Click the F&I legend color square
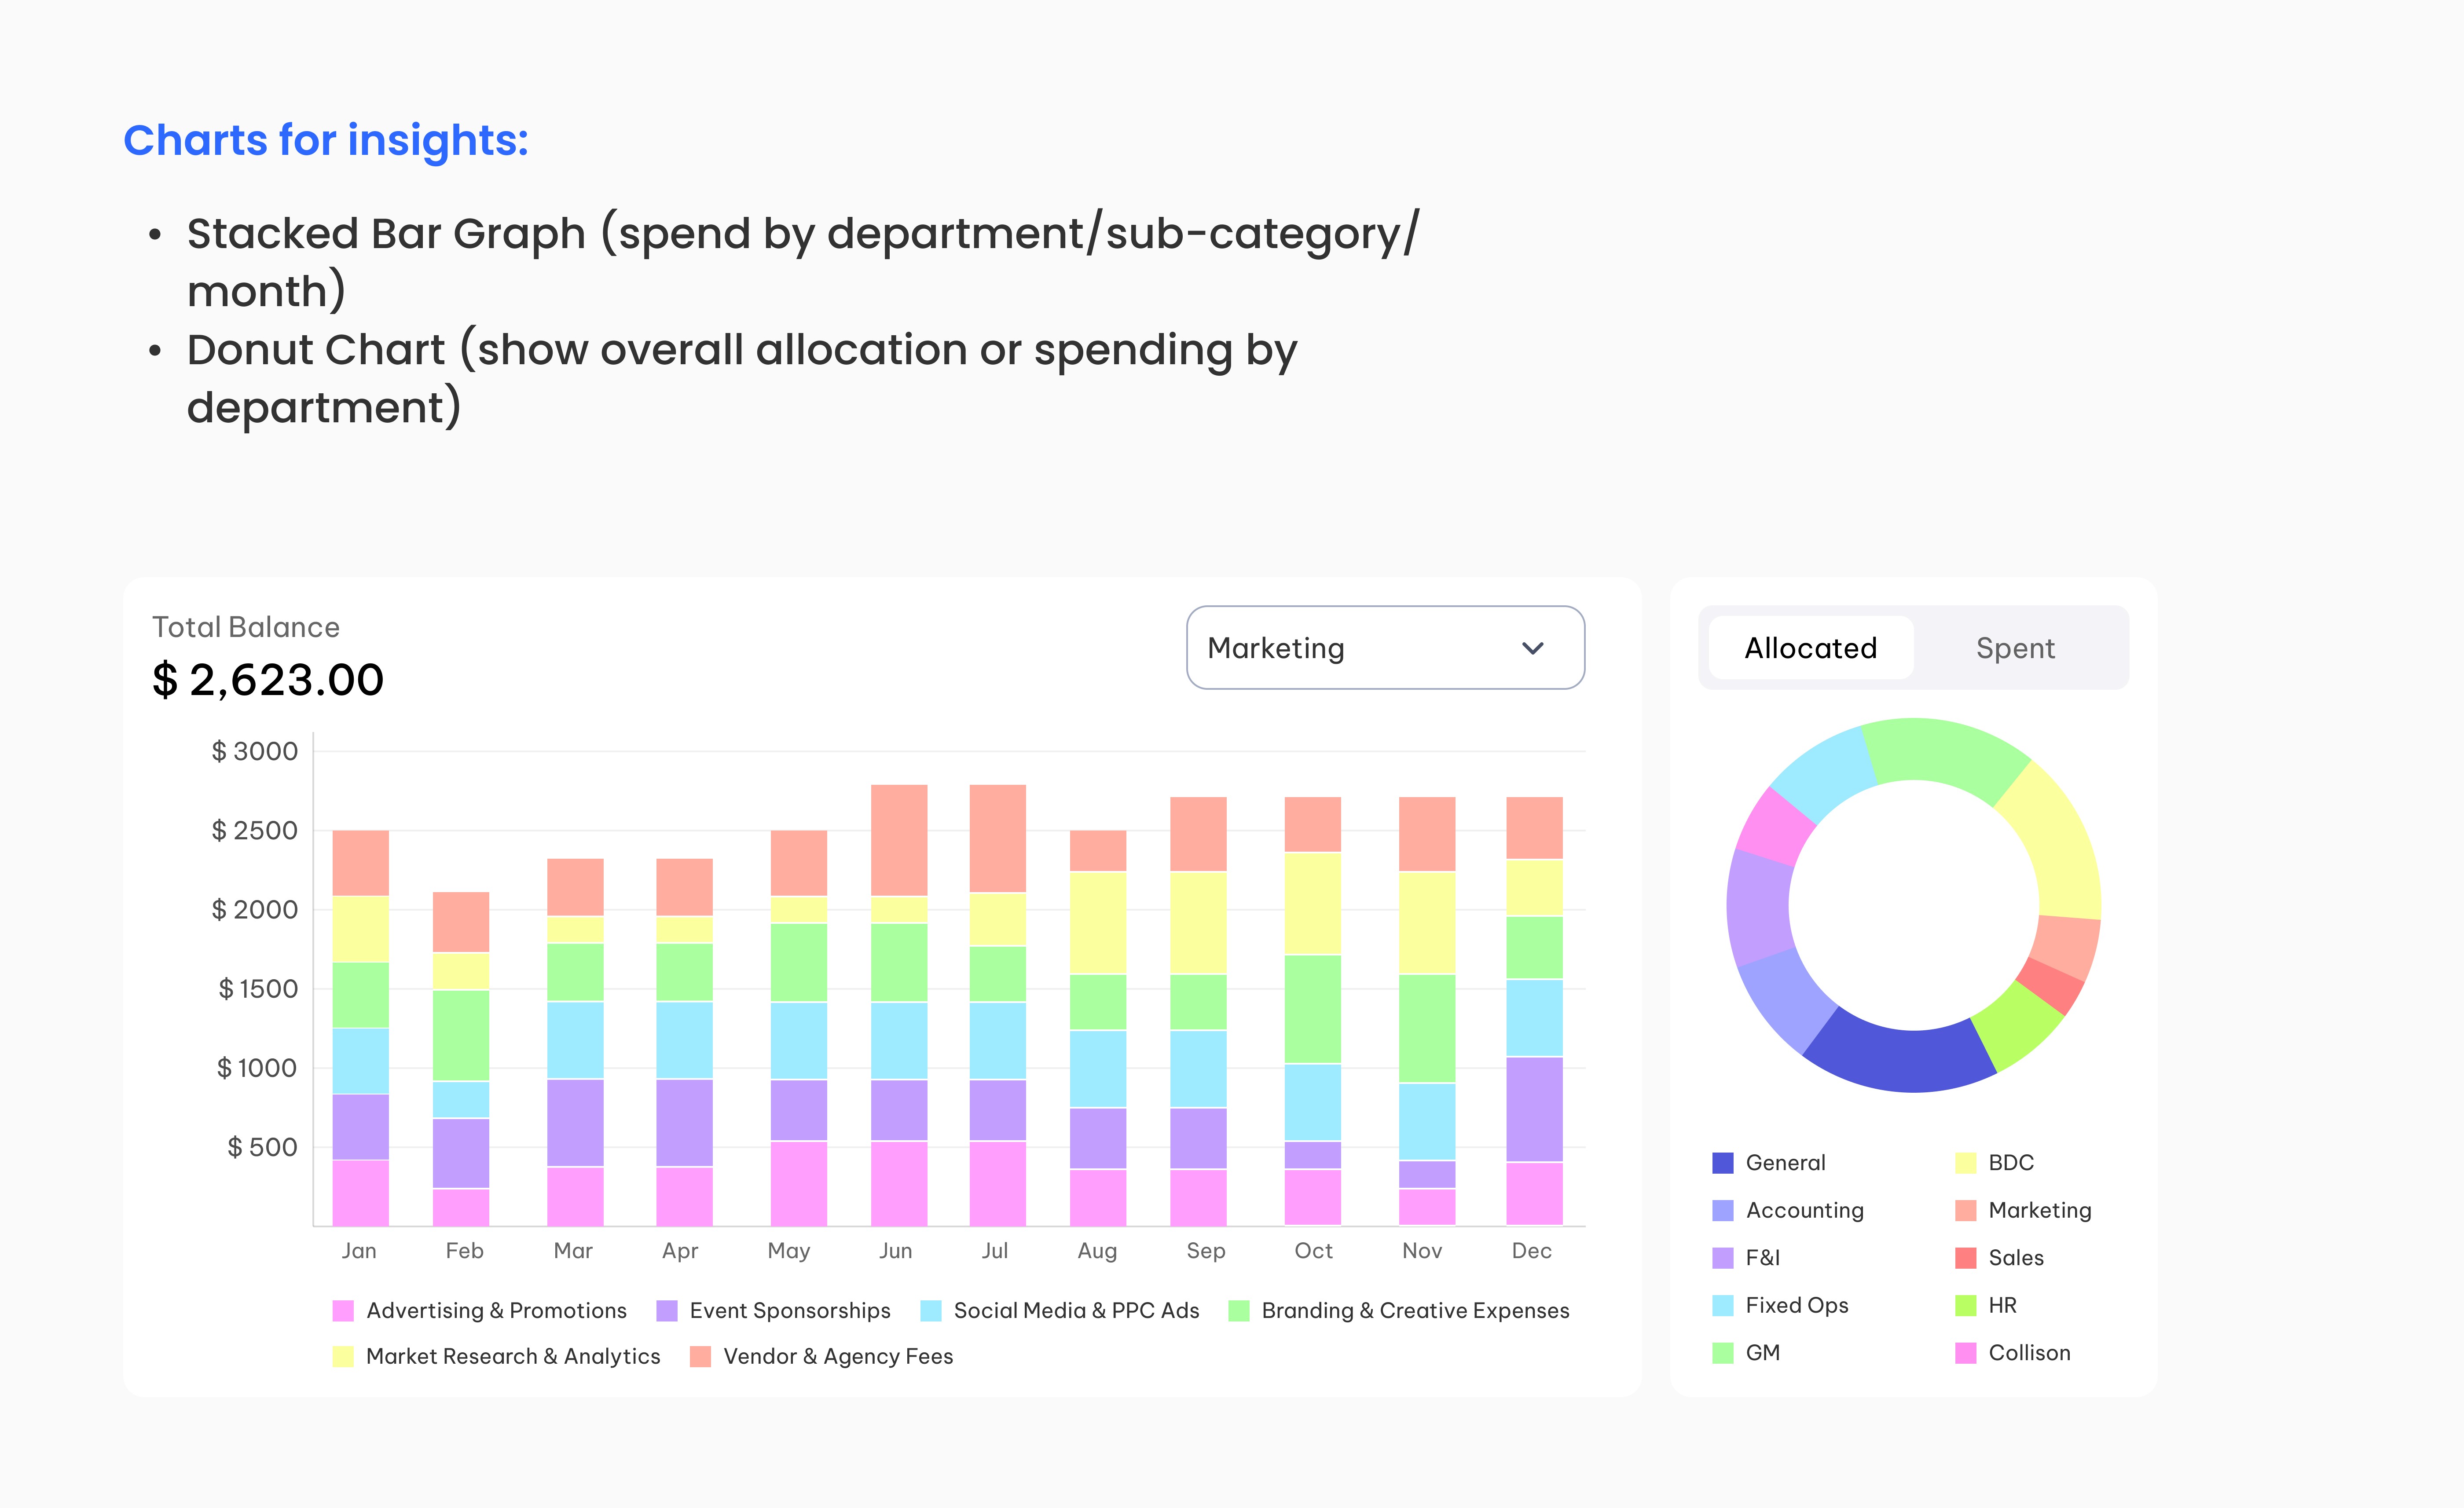Image resolution: width=2464 pixels, height=1508 pixels. pos(1722,1258)
